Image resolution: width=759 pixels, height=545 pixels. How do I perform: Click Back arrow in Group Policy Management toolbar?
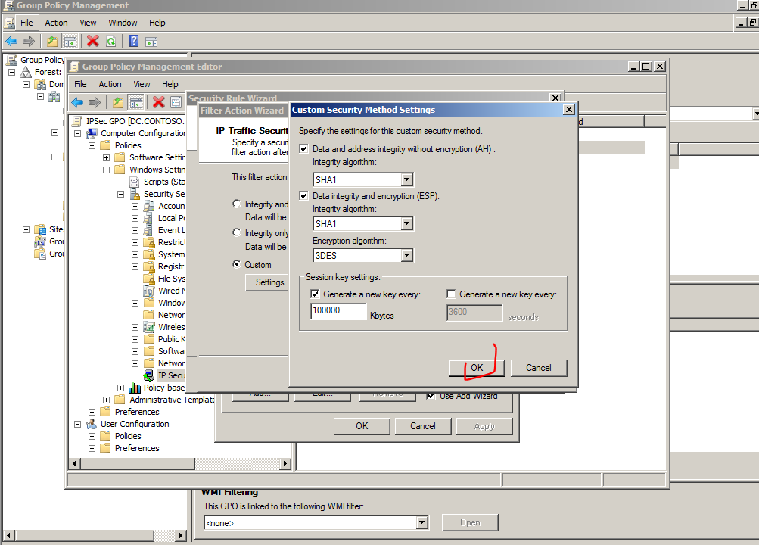(x=11, y=42)
